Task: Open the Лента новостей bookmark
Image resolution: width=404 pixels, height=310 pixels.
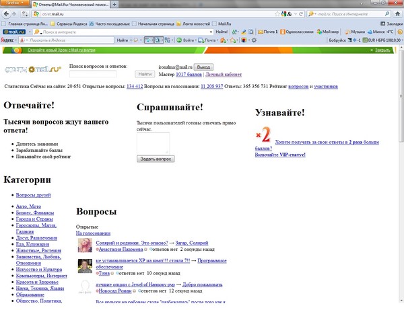Action: [x=193, y=24]
